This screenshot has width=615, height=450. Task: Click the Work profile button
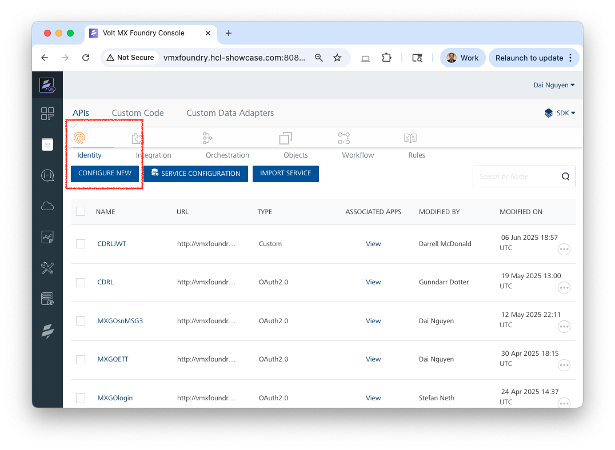pos(463,58)
